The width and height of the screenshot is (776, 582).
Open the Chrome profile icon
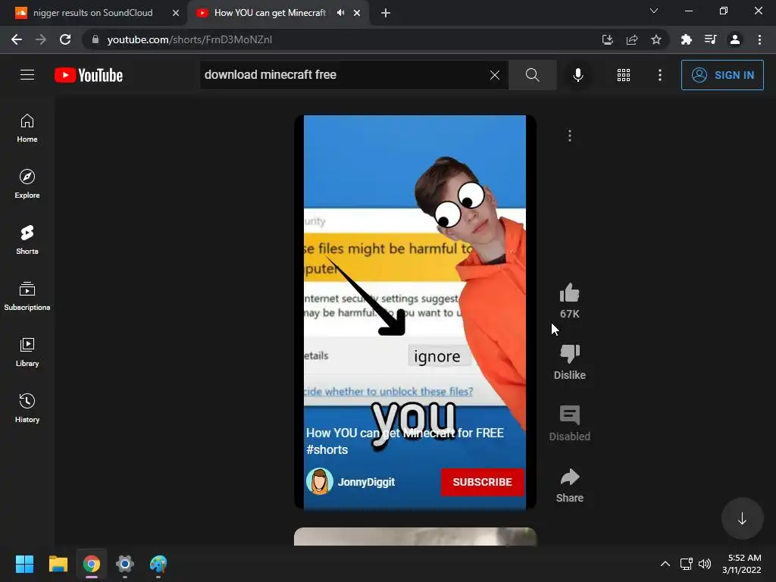735,39
